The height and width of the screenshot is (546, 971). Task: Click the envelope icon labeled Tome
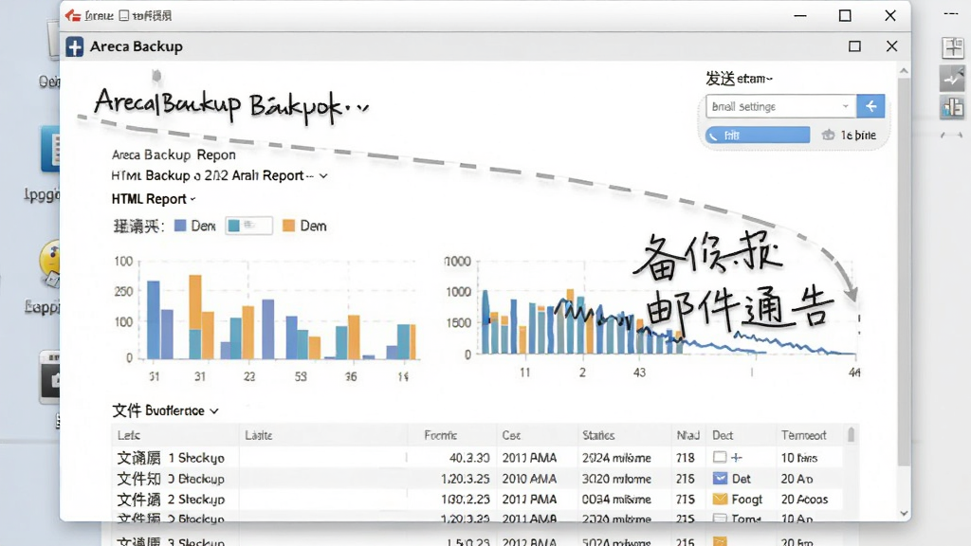(x=720, y=519)
